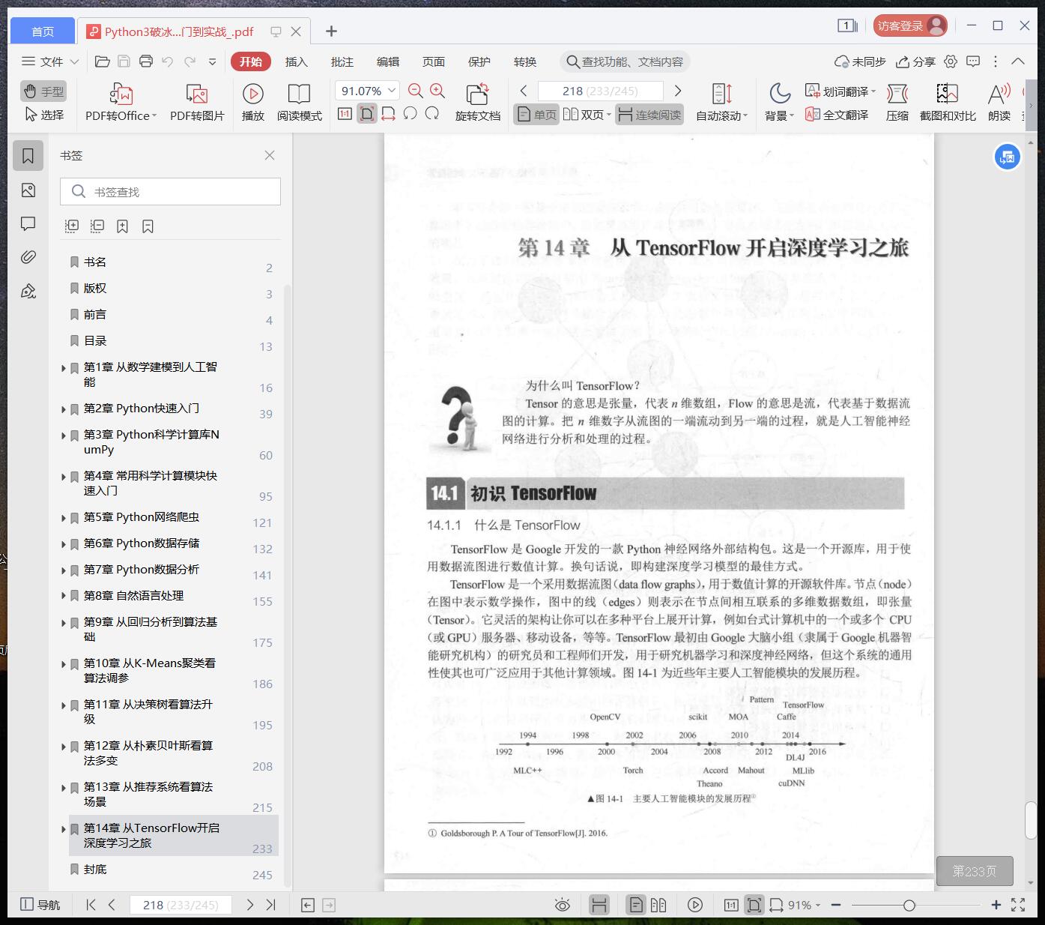Viewport: 1045px width, 925px height.
Task: Open the comments panel in left sidebar
Action: [x=28, y=224]
